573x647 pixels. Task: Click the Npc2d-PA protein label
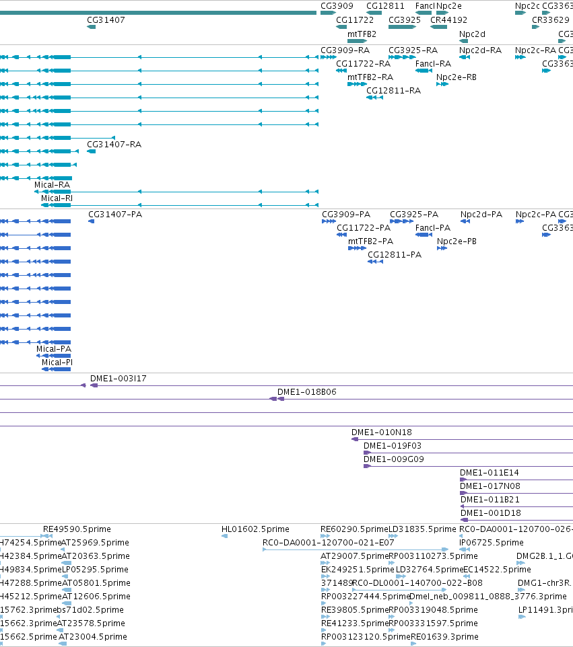click(481, 215)
